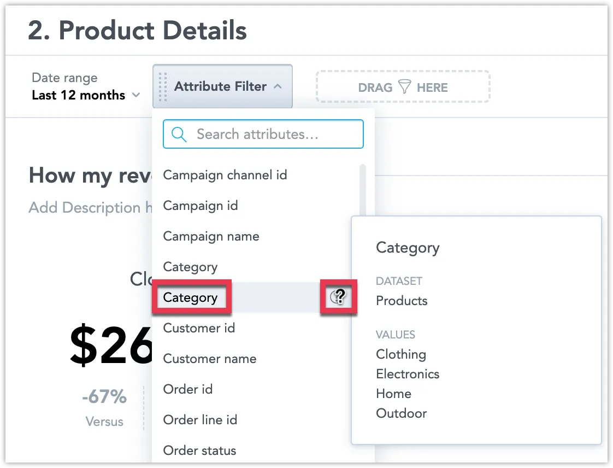Click the funnel icon in the DRAG HERE zone

404,86
